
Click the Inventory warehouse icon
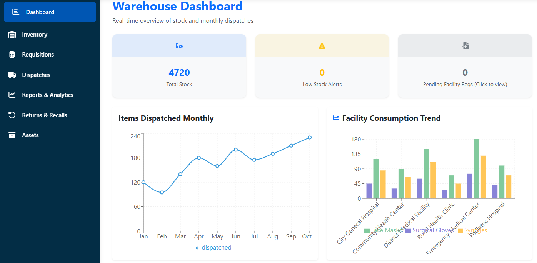click(12, 35)
